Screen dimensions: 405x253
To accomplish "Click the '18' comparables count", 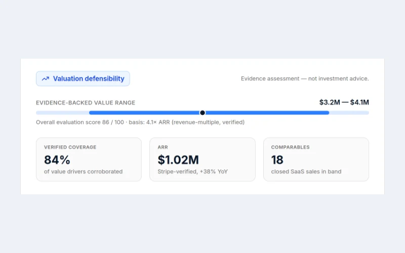I will point(277,160).
